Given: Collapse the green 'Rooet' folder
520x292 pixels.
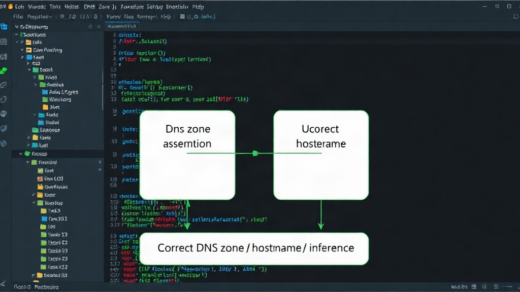Looking at the screenshot, I should tap(29, 70).
